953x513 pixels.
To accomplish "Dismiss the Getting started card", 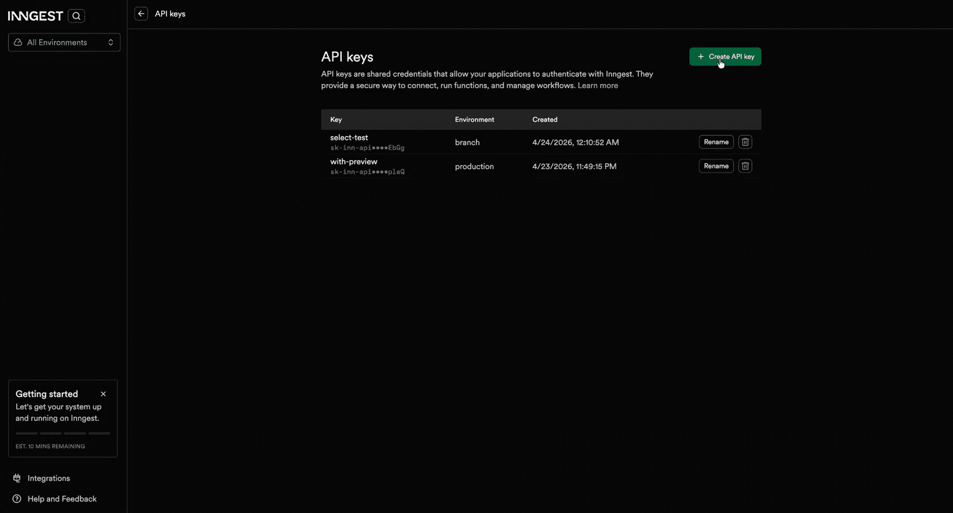I will [x=104, y=394].
